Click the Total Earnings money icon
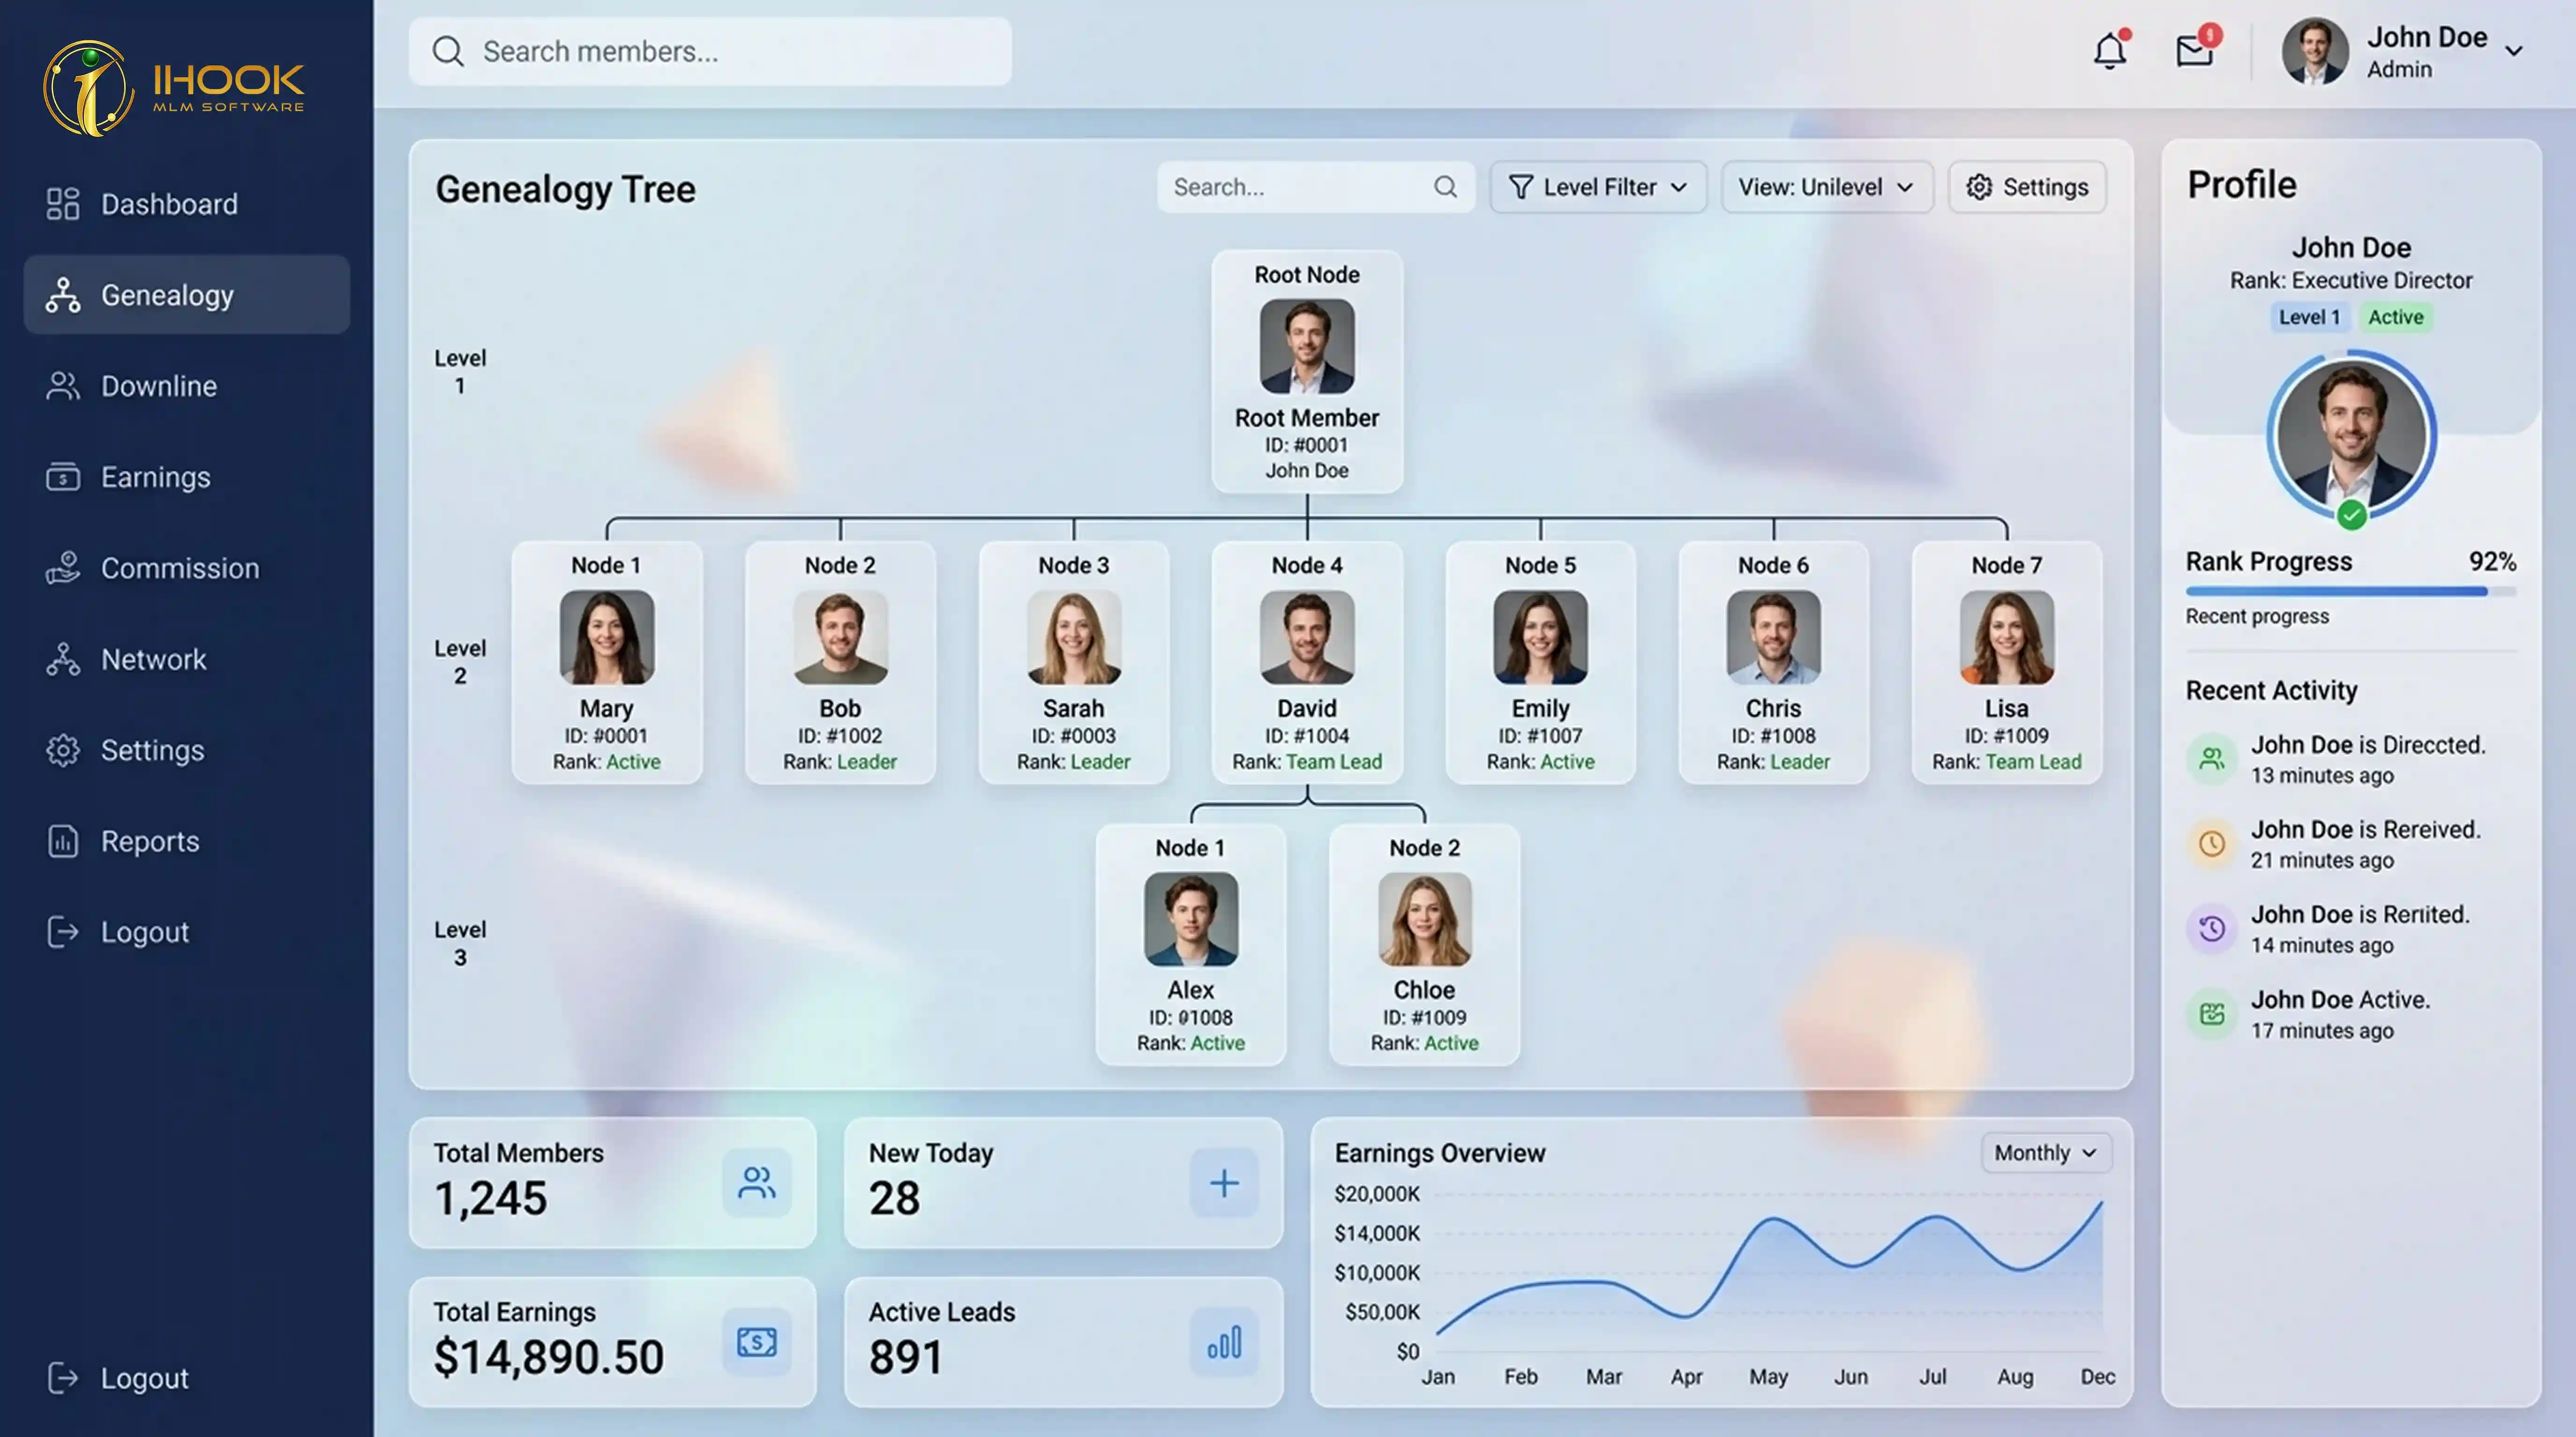 757,1342
